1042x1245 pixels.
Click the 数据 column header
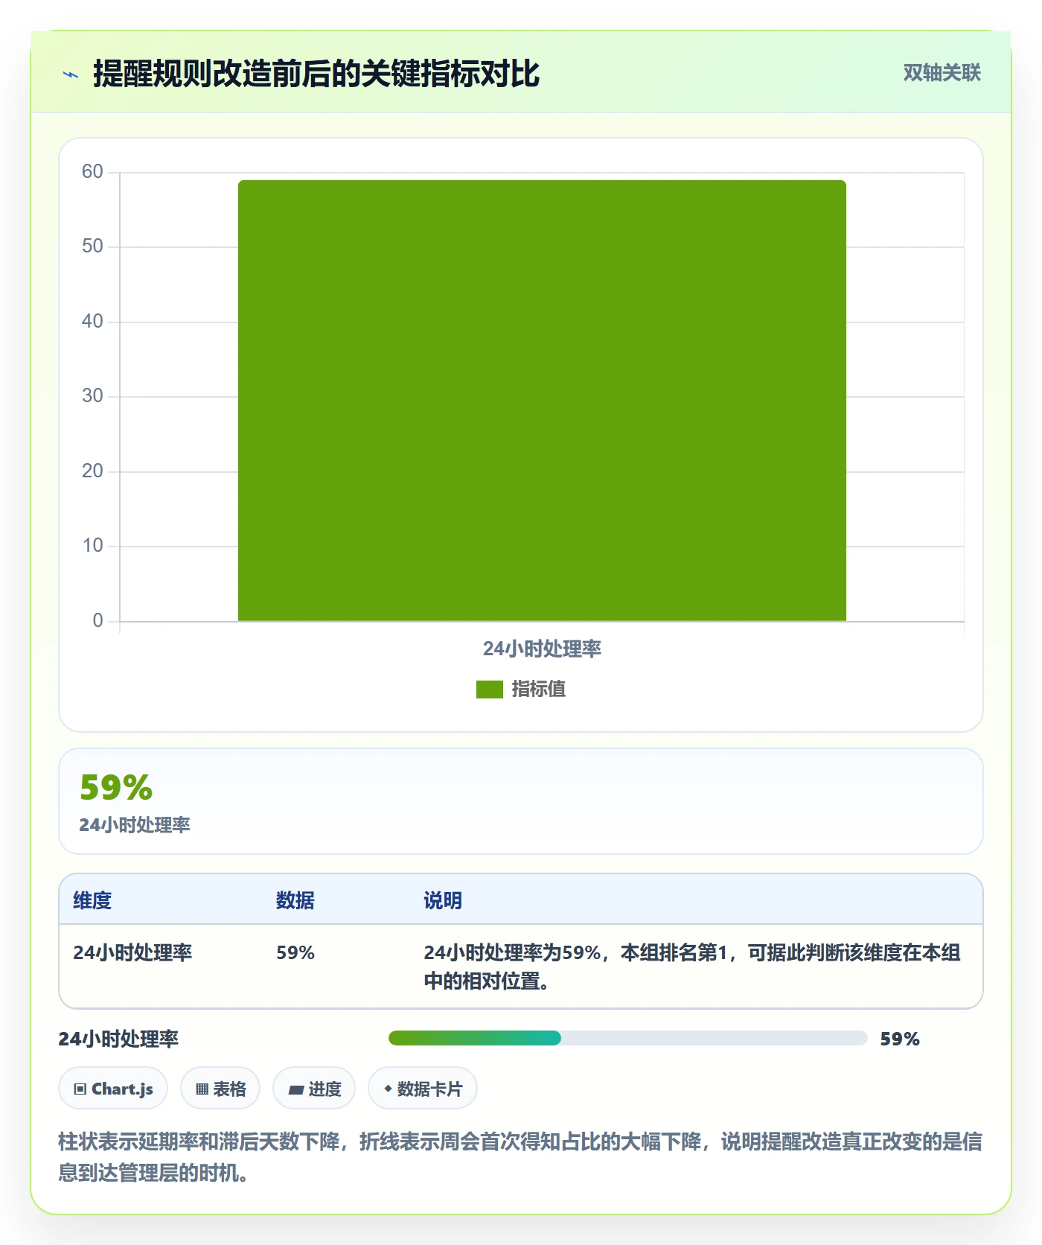tap(295, 900)
